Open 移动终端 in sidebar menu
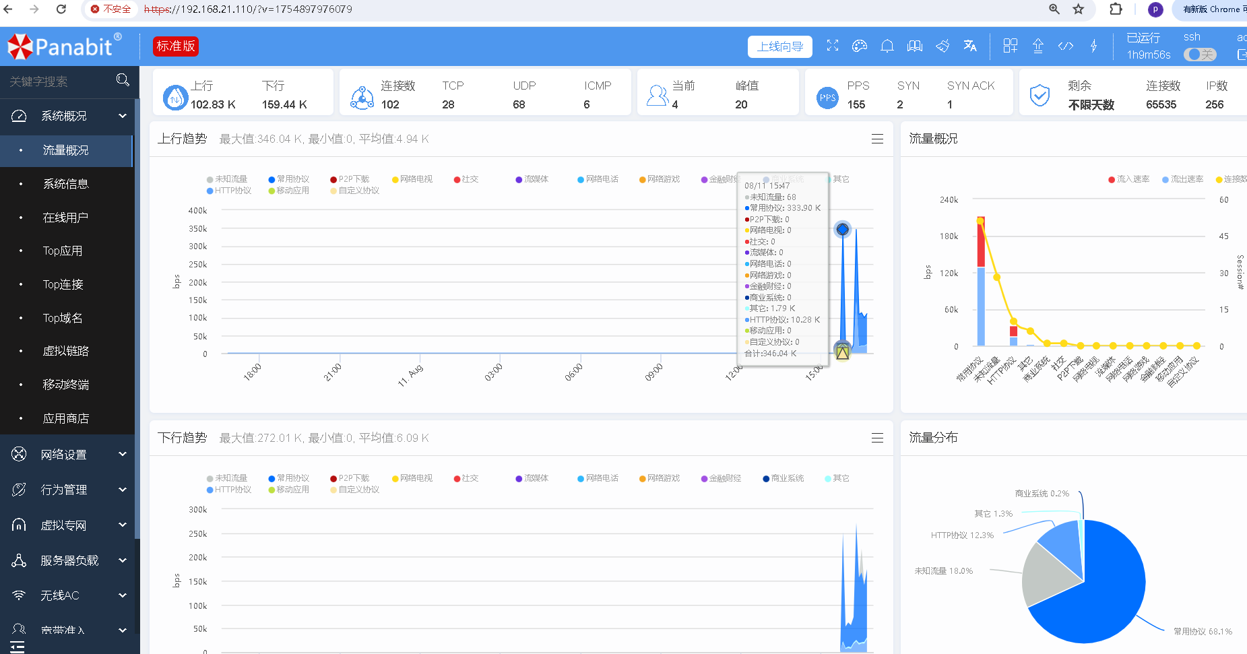Viewport: 1247px width, 654px height. 66,385
